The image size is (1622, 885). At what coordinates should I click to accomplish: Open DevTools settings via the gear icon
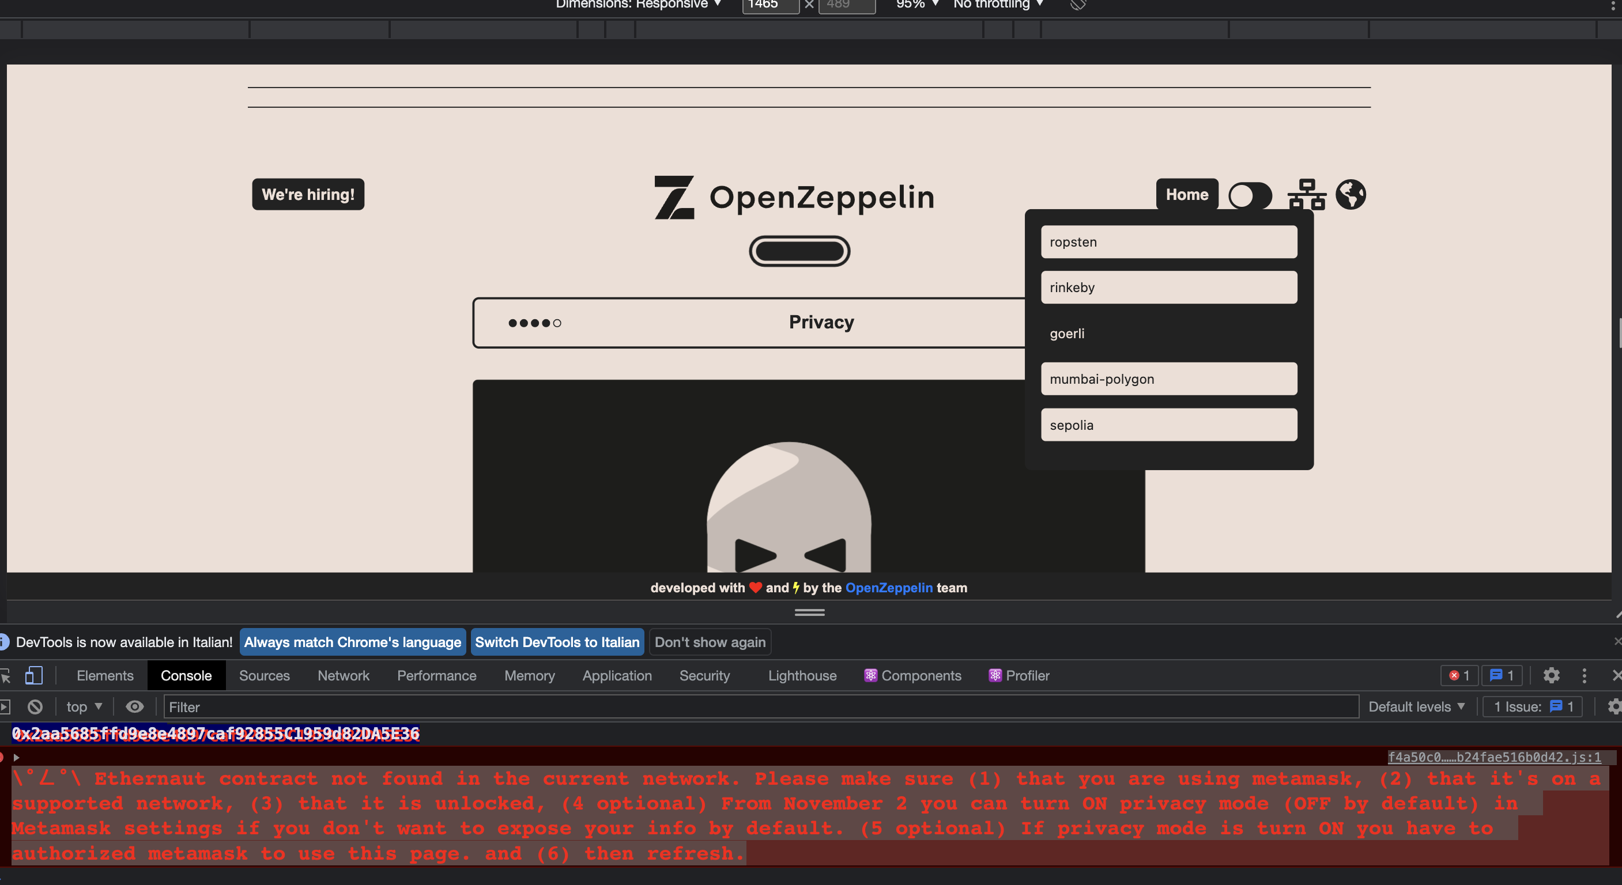[1551, 675]
